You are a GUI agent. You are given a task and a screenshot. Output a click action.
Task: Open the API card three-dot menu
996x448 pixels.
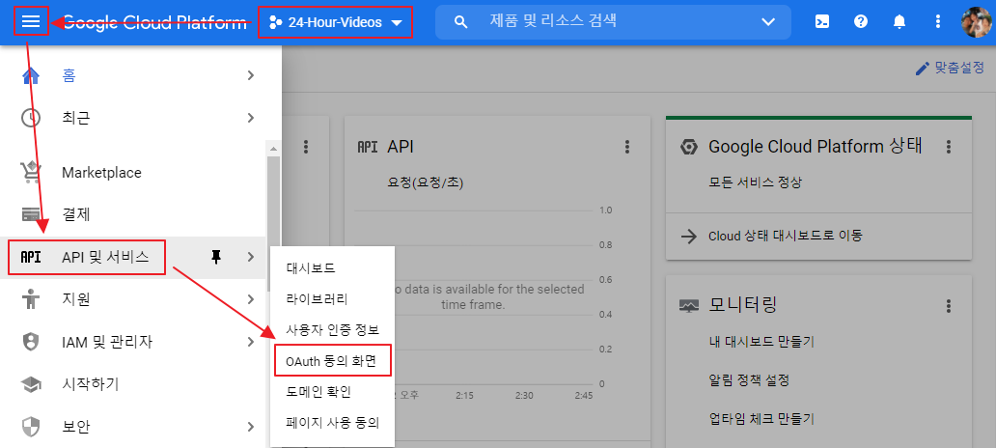(627, 147)
